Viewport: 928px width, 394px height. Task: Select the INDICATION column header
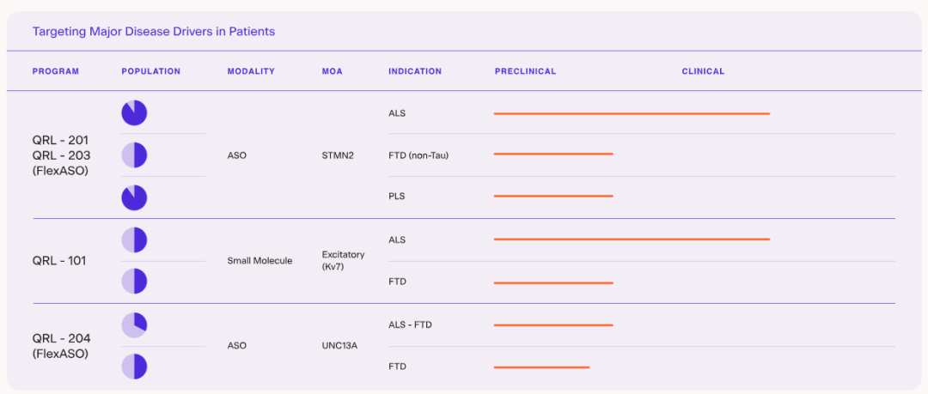pos(415,71)
